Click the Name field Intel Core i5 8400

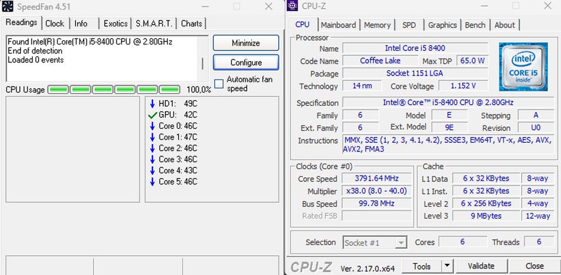point(415,48)
